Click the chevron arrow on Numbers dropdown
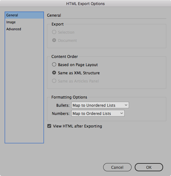Screen dimensions: 171x176 coord(121,113)
